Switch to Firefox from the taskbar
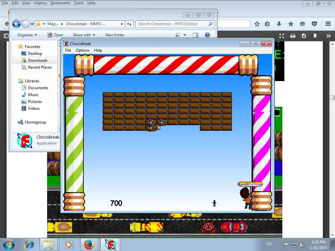335x251 pixels. pyautogui.click(x=89, y=244)
